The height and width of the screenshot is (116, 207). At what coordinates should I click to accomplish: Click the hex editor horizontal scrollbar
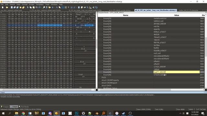click(48, 90)
